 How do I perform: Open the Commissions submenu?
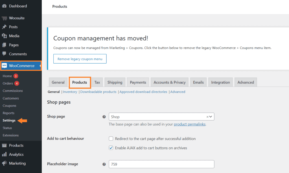coord(13,91)
